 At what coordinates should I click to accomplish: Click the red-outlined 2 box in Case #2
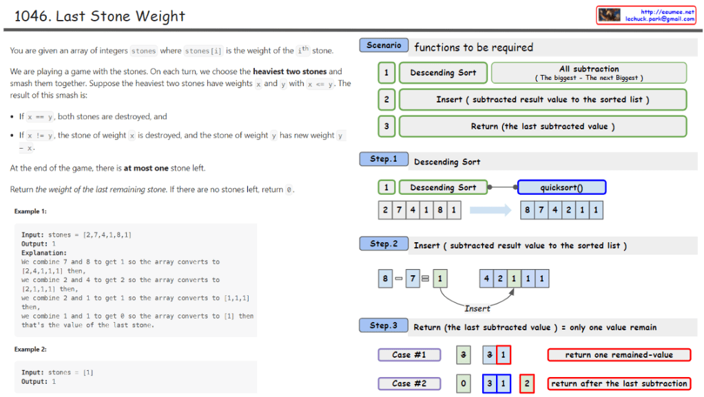point(527,383)
